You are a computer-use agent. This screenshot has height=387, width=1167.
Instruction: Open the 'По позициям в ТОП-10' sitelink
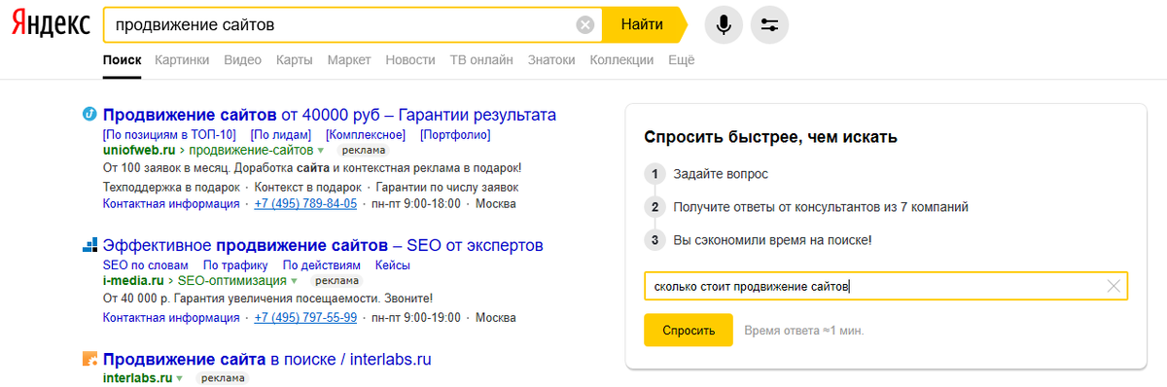(169, 135)
